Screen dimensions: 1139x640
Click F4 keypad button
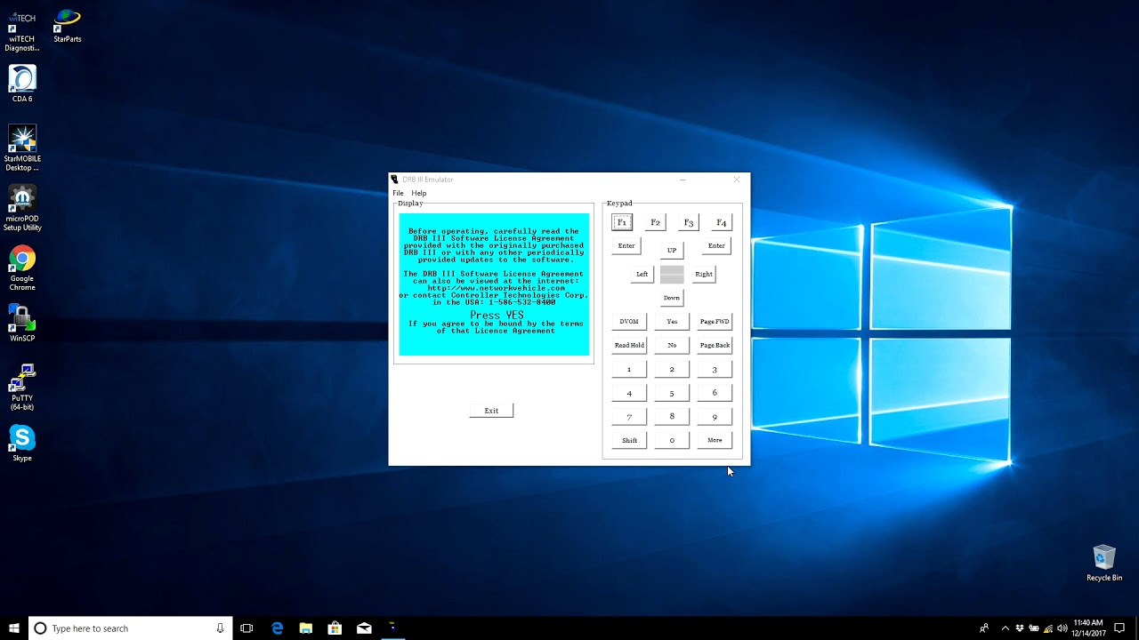tap(722, 222)
